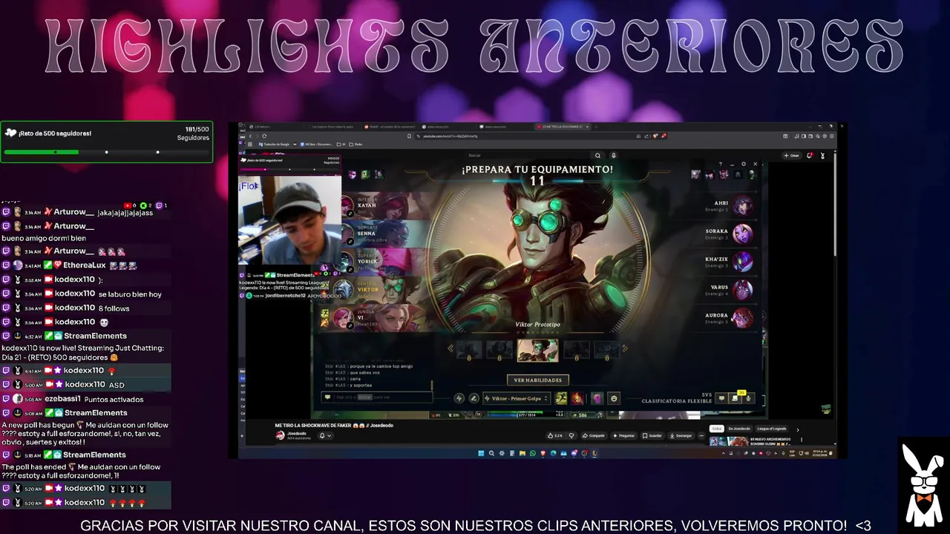Click the chat message 'se laburo bien hoy'
Image resolution: width=950 pixels, height=534 pixels.
[x=130, y=294]
